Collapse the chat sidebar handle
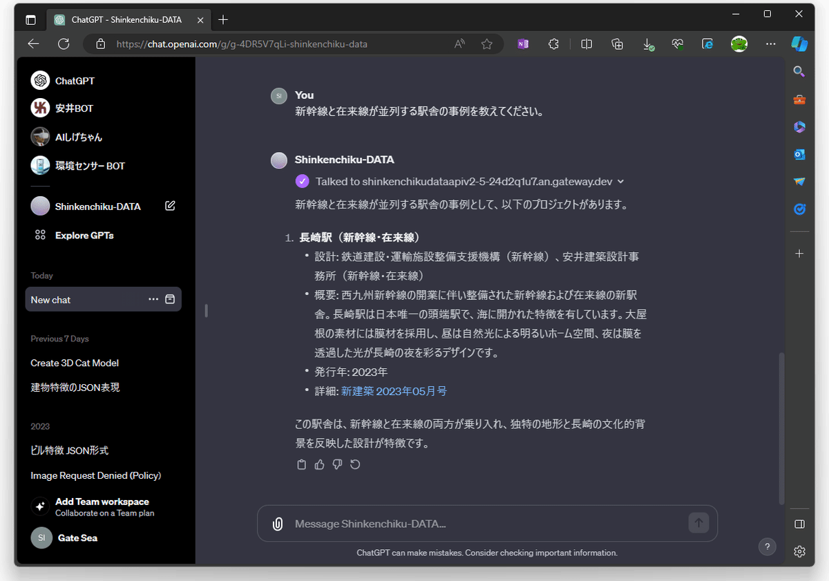The image size is (829, 581). (206, 311)
